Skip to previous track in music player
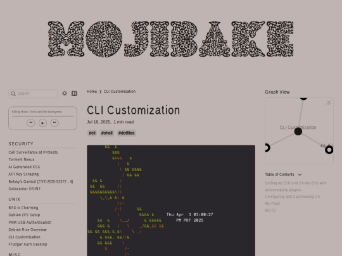The width and height of the screenshot is (342, 256). (31, 123)
